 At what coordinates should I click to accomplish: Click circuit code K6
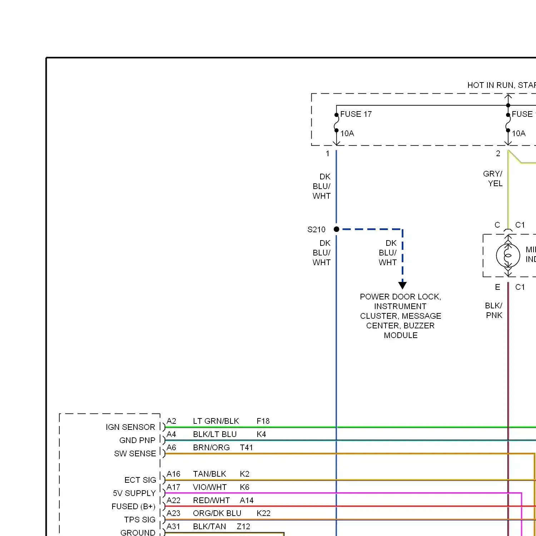[244, 487]
